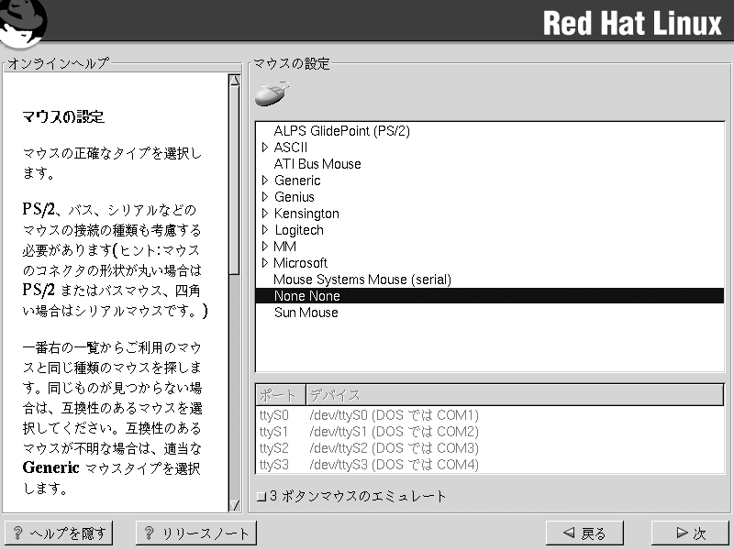Expand the Microsoft mouse category
734x550 pixels.
click(264, 263)
